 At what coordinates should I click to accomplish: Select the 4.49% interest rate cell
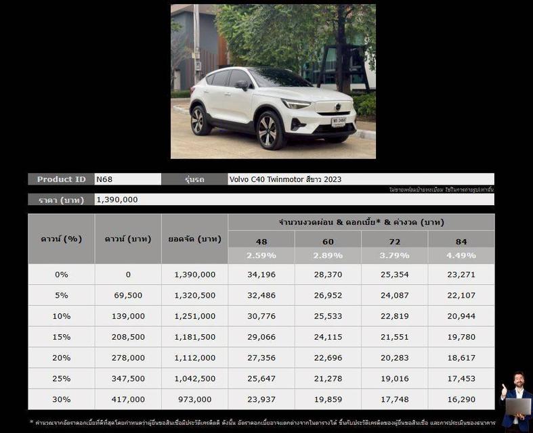click(x=461, y=255)
